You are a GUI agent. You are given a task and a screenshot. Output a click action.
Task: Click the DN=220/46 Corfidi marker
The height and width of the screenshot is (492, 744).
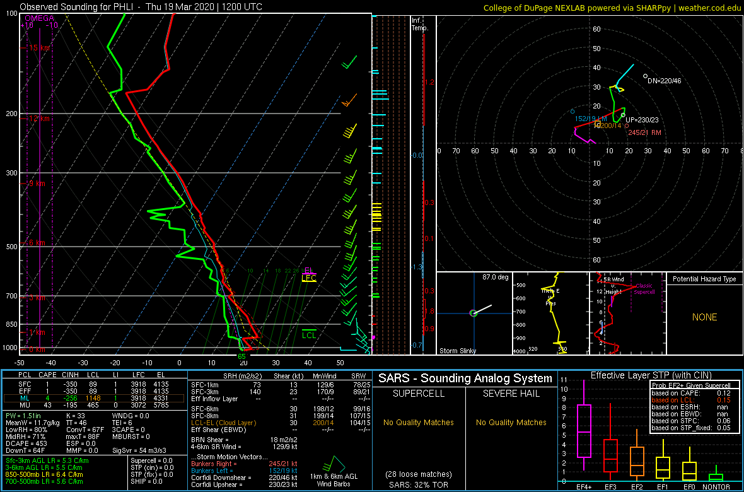coord(645,76)
